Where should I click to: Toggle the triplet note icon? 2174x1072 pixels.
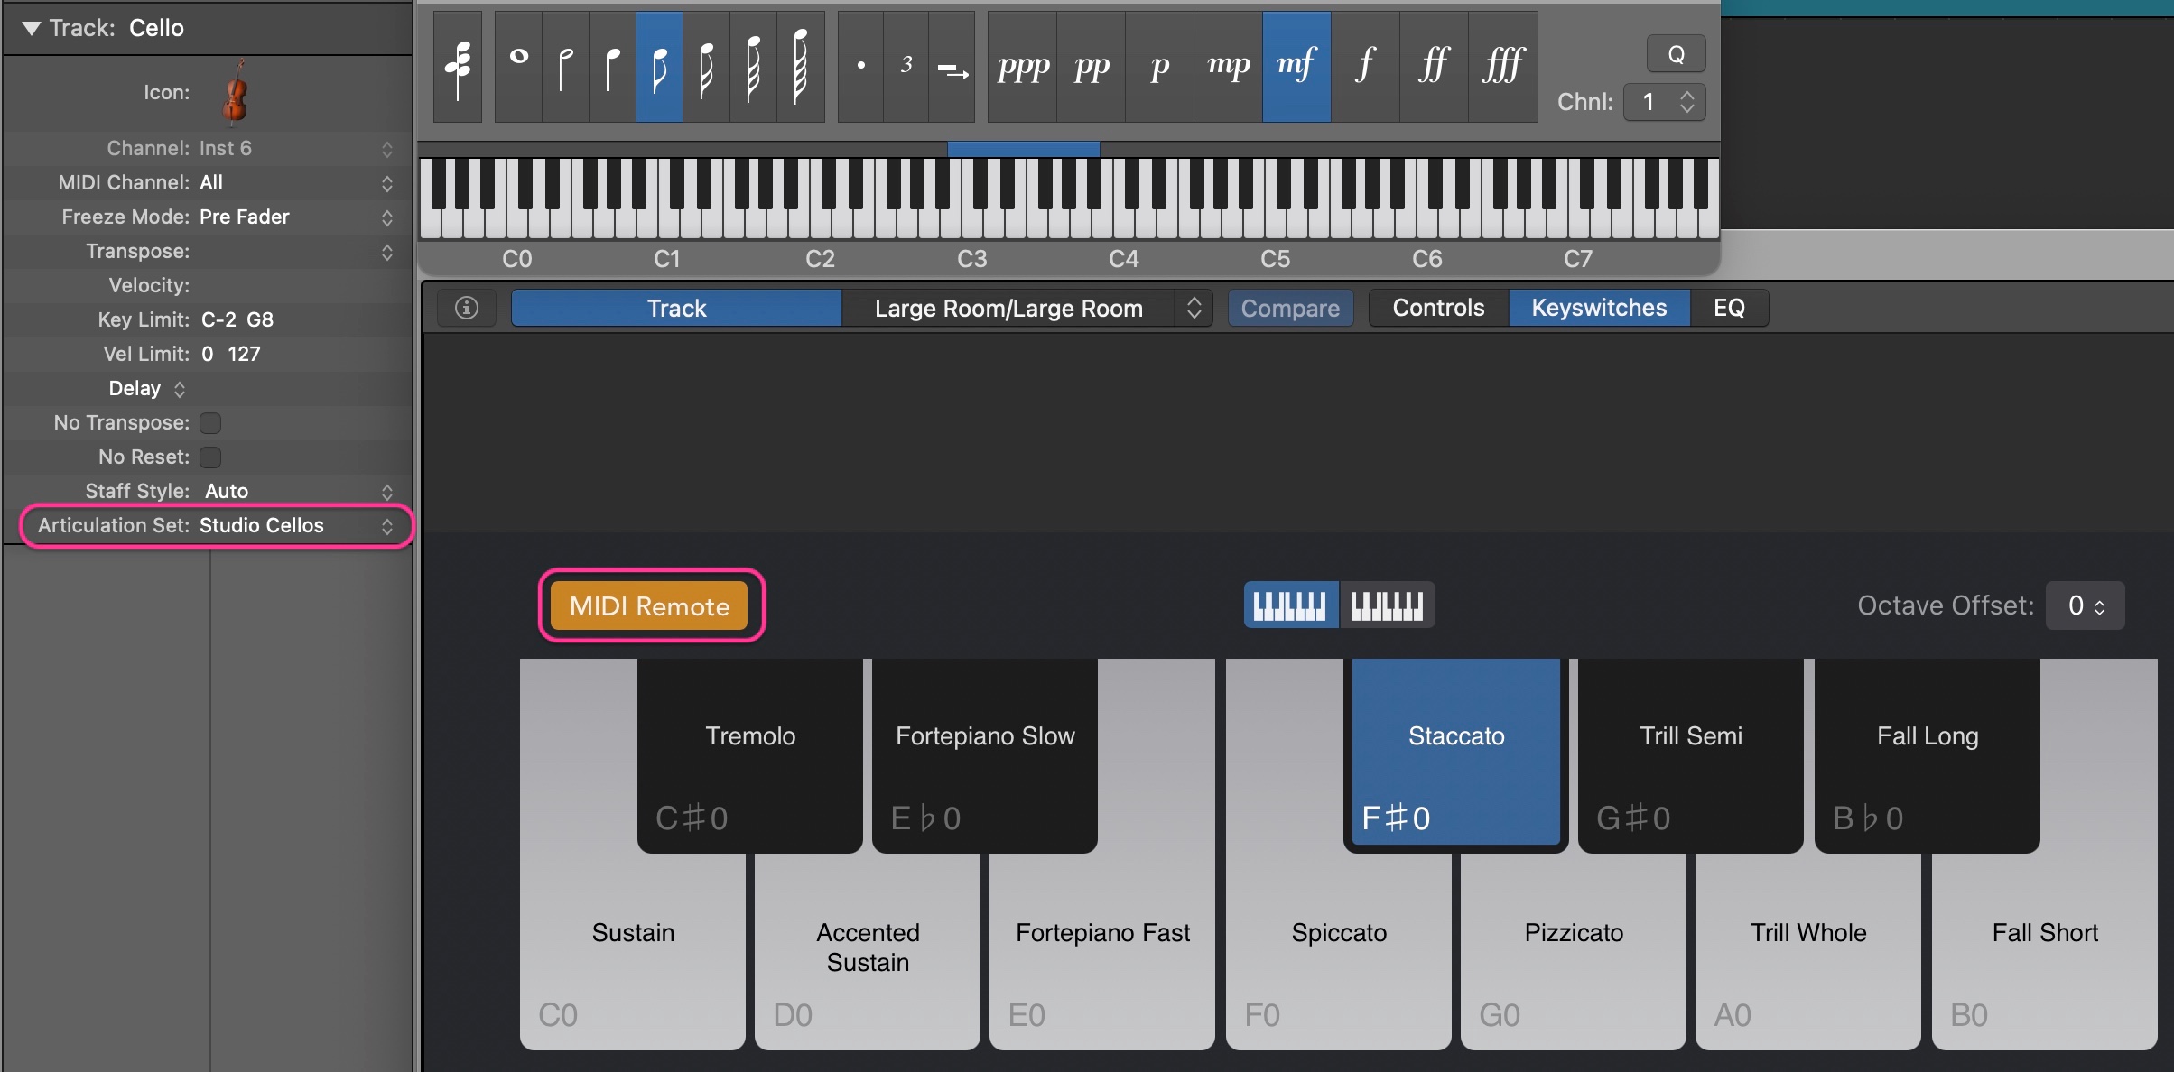tap(906, 67)
